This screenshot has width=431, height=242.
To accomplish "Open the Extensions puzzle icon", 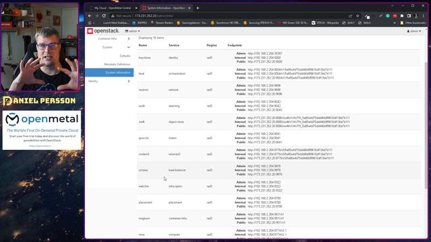I will [402, 16].
